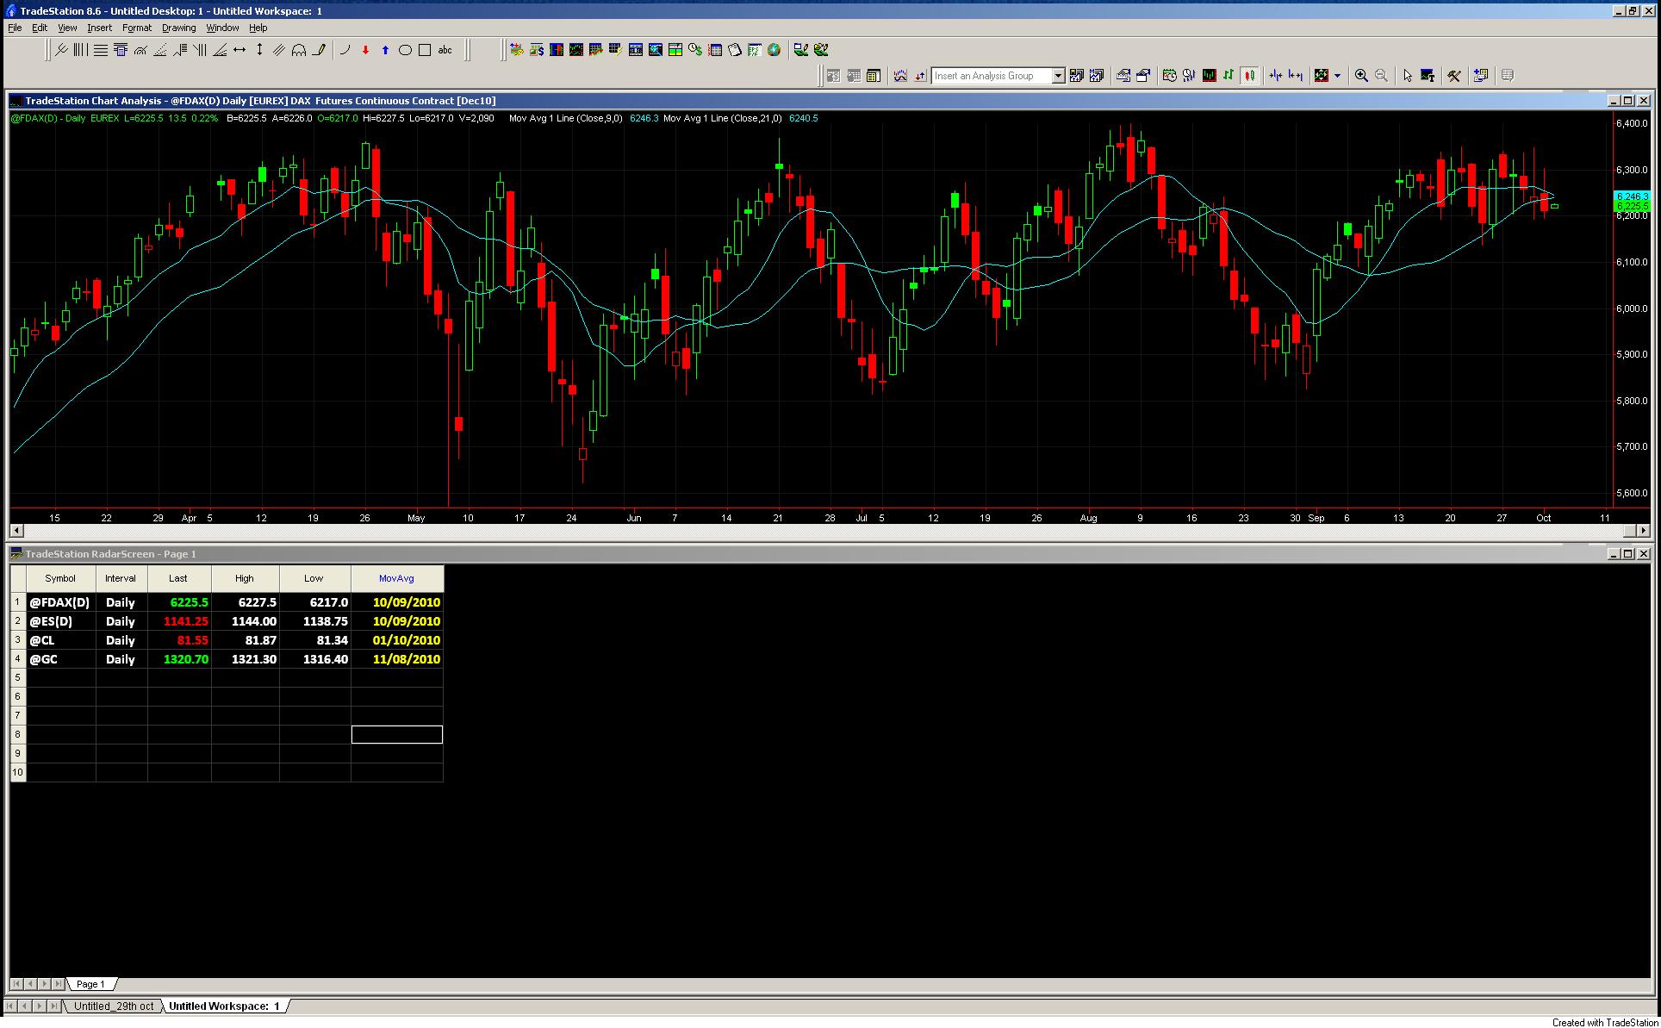Expand the symbol lookup dropdown on toolbar
This screenshot has width=1661, height=1028.
pyautogui.click(x=991, y=76)
